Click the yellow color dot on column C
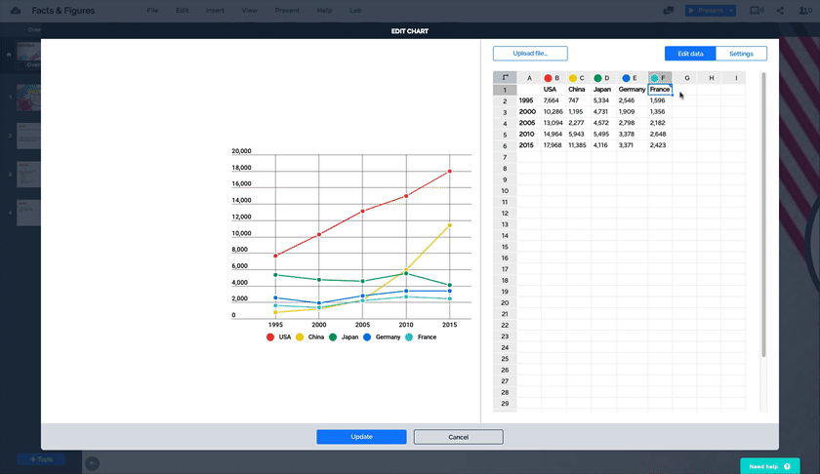 [x=573, y=78]
